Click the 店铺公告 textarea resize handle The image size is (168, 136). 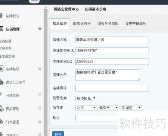click(x=139, y=79)
